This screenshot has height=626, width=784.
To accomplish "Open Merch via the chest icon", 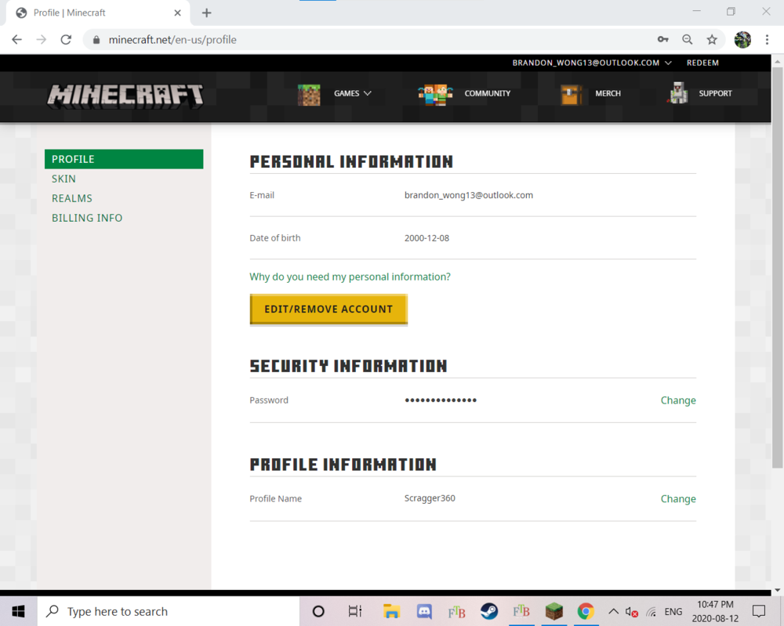I will point(571,93).
